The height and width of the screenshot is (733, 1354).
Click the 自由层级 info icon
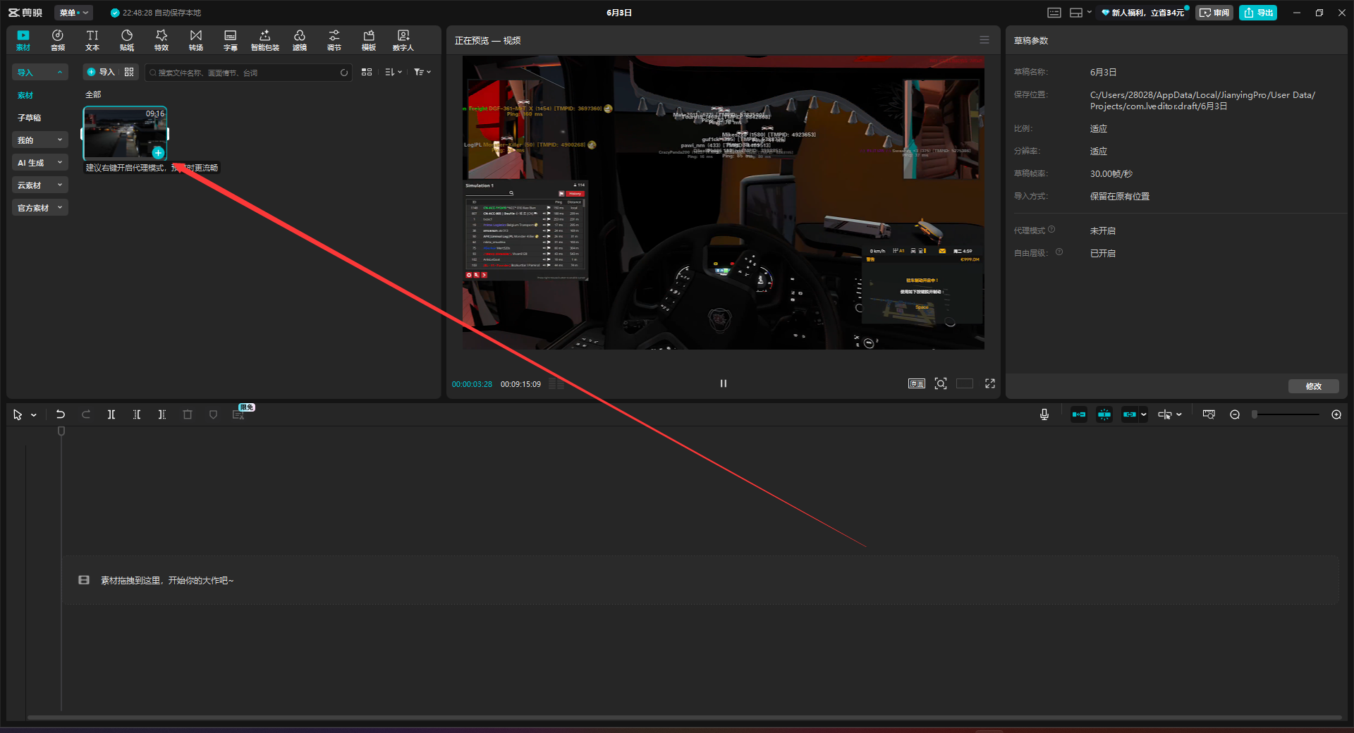[x=1059, y=252]
